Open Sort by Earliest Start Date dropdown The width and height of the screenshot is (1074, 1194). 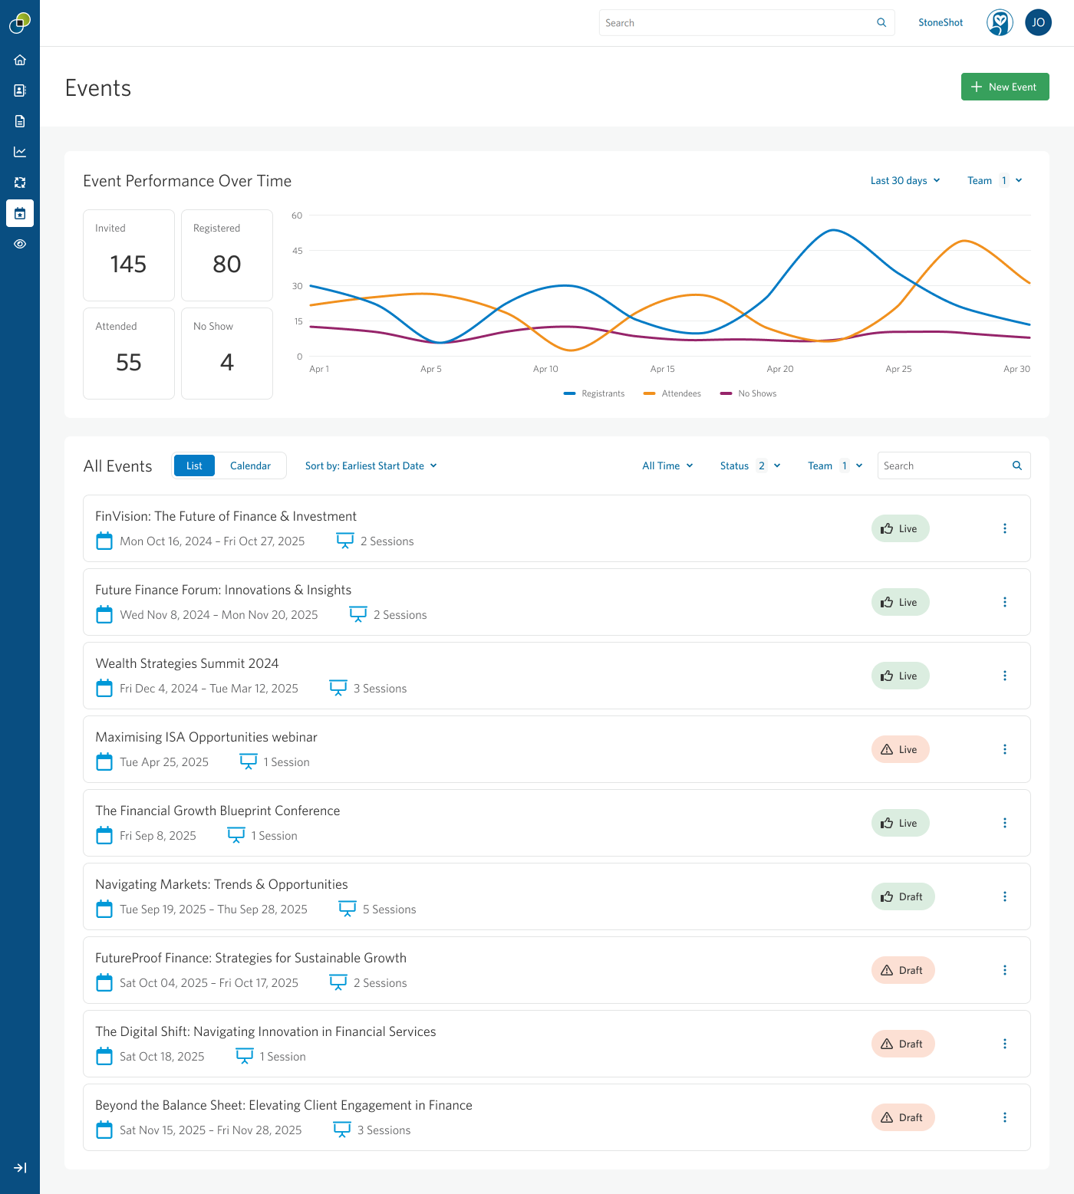tap(371, 465)
